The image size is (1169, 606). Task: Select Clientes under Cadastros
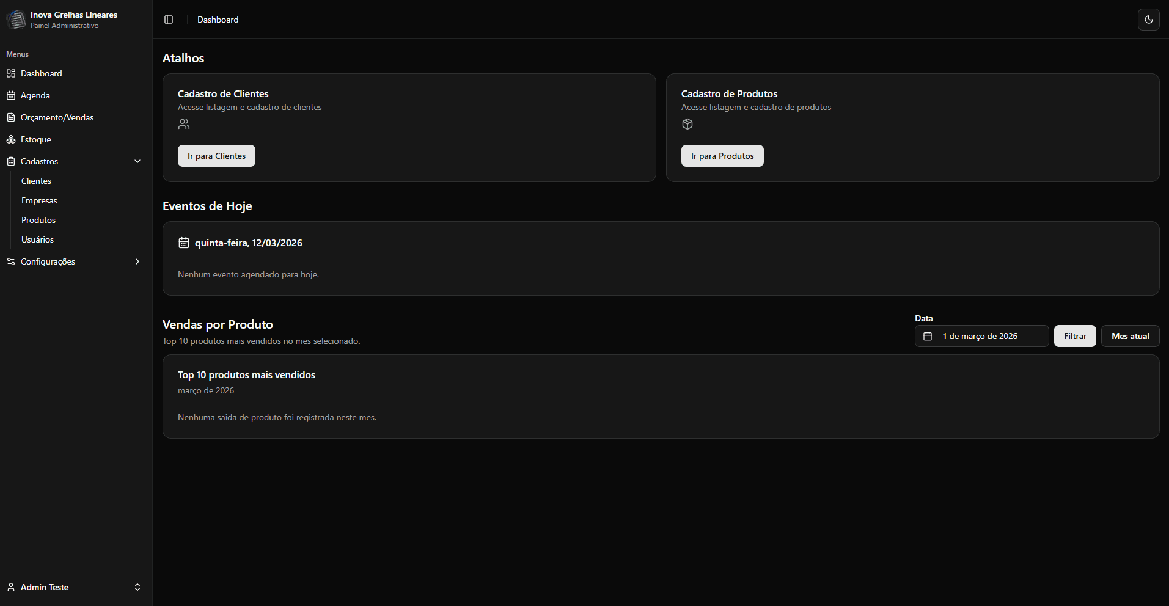point(36,181)
